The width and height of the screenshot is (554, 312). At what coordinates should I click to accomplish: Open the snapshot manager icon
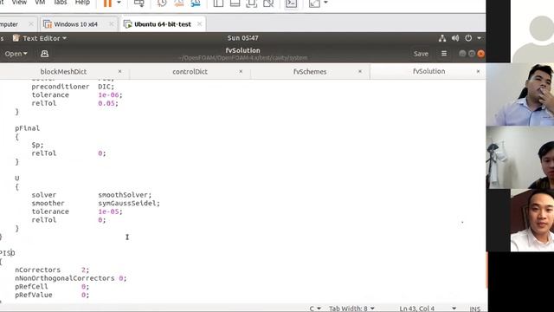coord(196,3)
